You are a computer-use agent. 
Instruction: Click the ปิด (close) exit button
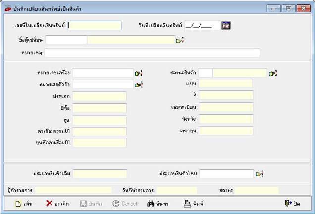point(292,203)
